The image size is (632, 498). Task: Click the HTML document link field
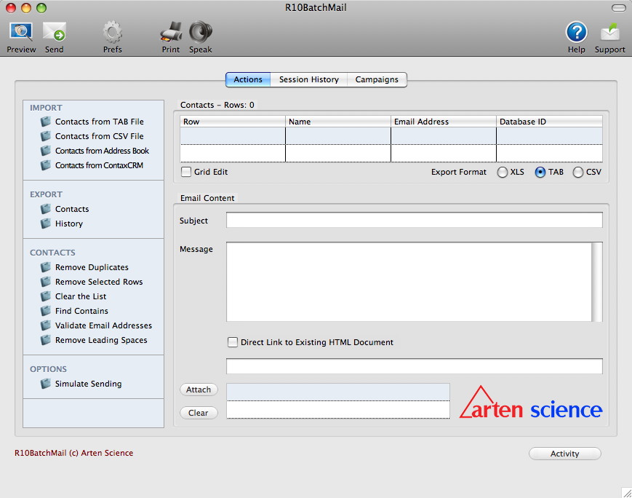tap(415, 366)
